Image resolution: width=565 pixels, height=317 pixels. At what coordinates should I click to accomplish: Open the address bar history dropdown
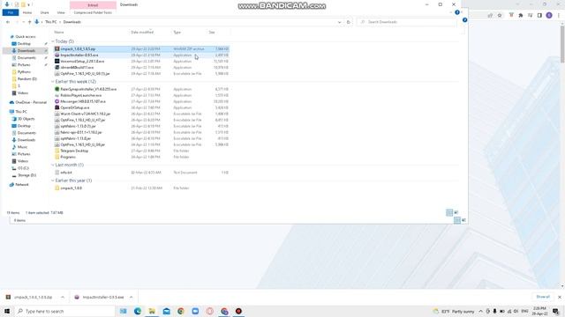[x=339, y=22]
